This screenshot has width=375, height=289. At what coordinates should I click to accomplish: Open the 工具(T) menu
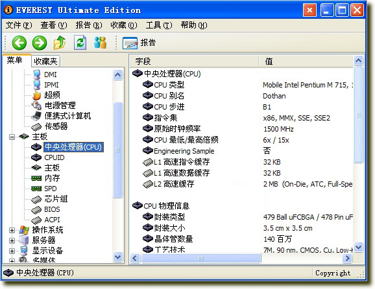[159, 25]
